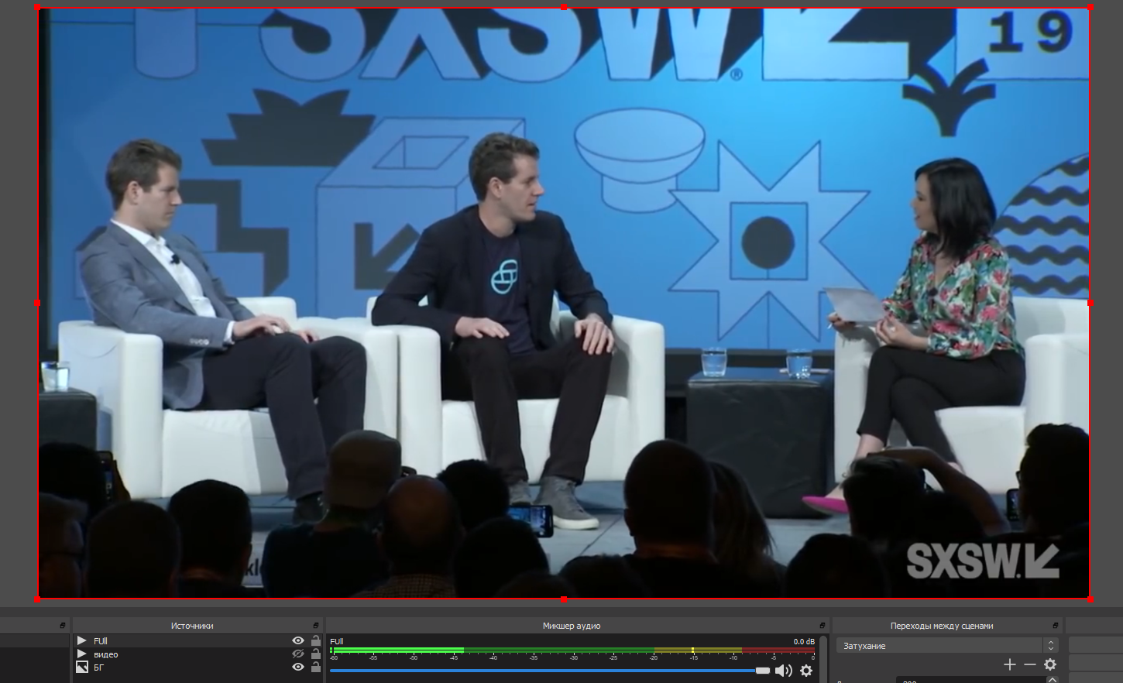
Task: Open scene transition properties gear
Action: tap(1050, 664)
